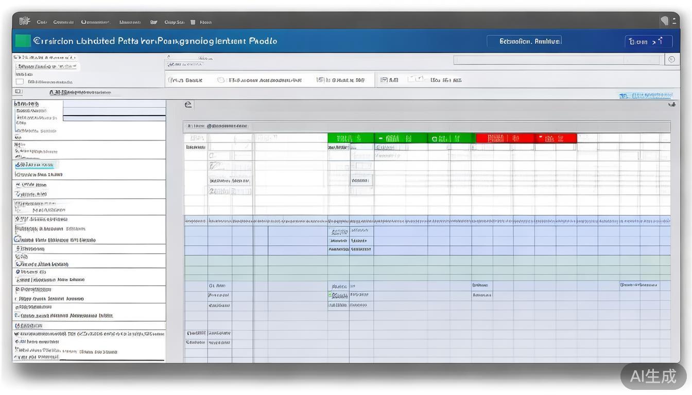Click the app logo icon in the top-left menu bar
Image resolution: width=692 pixels, height=395 pixels.
pos(24,21)
